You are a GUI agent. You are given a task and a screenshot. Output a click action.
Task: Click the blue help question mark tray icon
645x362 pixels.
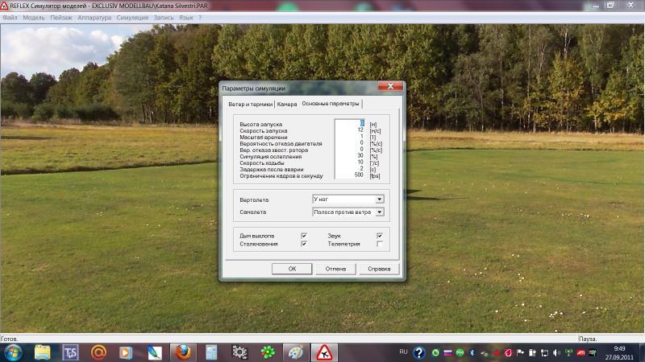click(419, 352)
